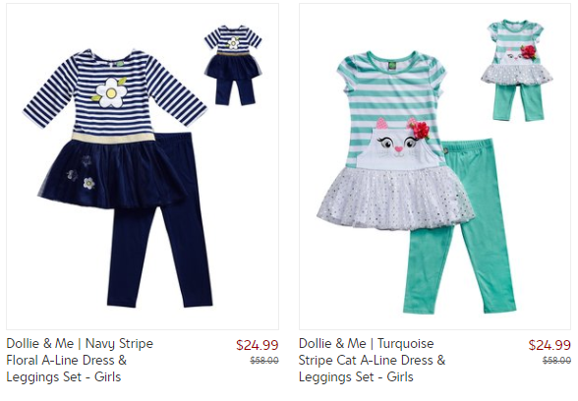Open the Navy Stripe Floral dress product image
Viewport: 578px width, 401px height.
[x=143, y=167]
